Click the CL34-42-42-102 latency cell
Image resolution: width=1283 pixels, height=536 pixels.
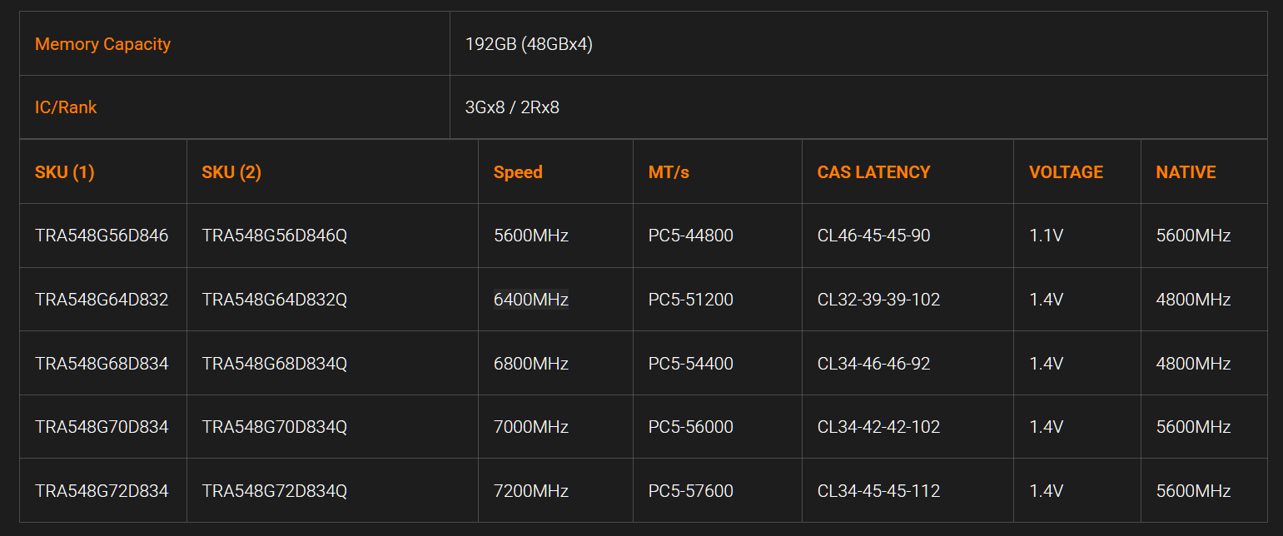pos(878,427)
